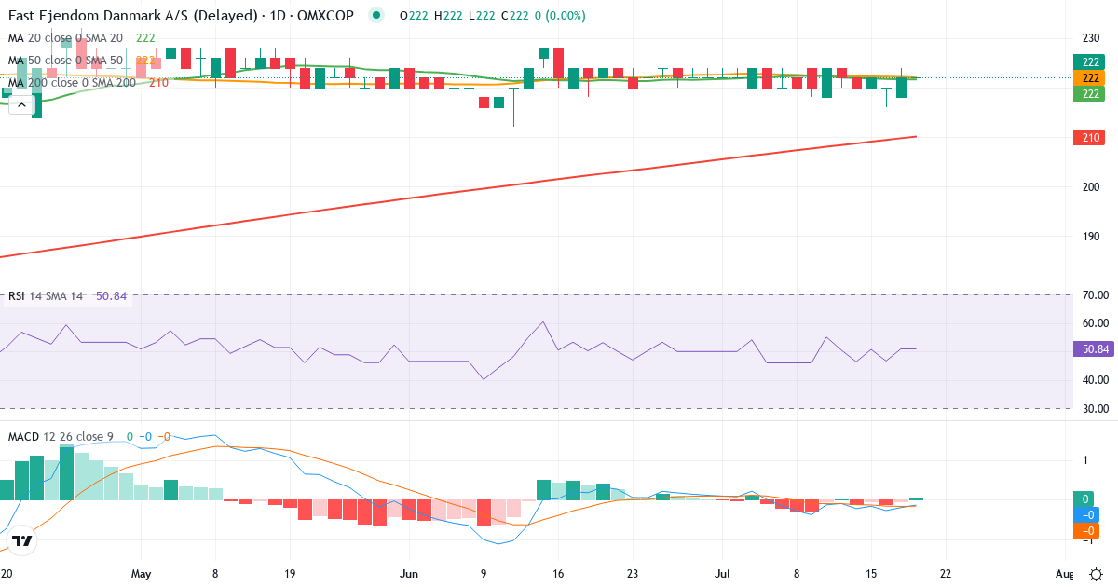Select the RSI 14 SMA 14 legend

46,295
